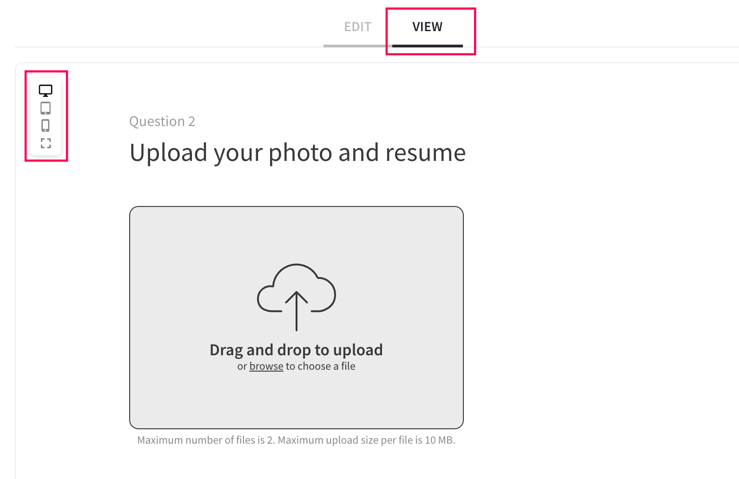Select the VIEW tab
The image size is (739, 479).
point(428,27)
